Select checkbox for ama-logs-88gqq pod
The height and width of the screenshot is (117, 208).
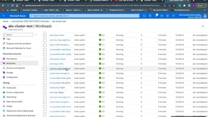pyautogui.click(x=45, y=93)
